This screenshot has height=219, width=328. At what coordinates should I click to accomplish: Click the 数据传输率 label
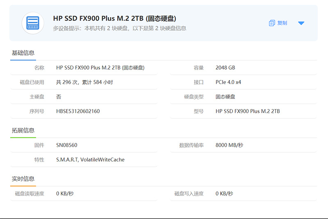191,145
